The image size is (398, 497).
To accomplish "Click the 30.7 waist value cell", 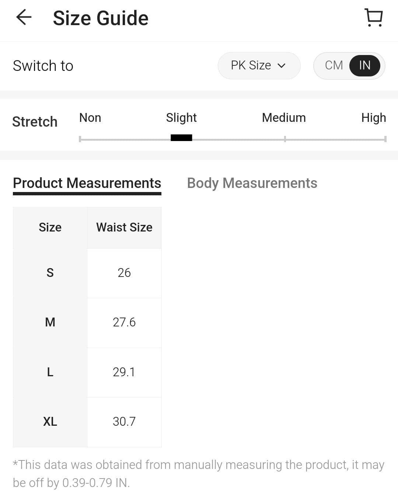I will [124, 421].
